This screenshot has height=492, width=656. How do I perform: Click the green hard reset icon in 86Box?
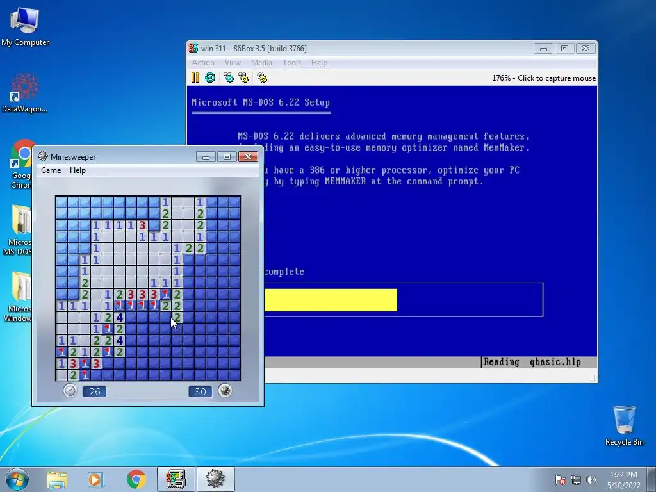210,78
